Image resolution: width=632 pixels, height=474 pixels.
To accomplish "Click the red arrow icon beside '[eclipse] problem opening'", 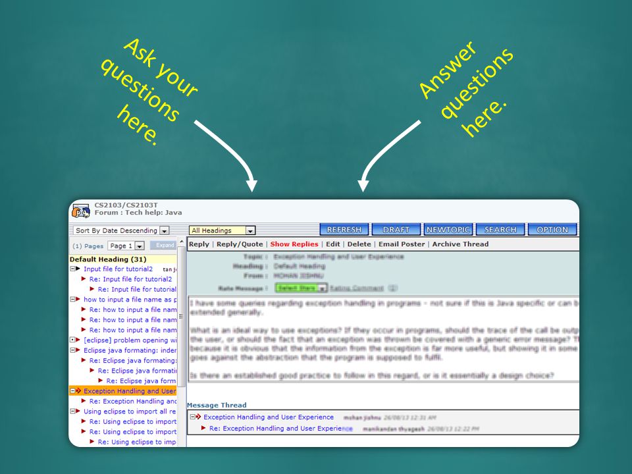I will tap(78, 340).
